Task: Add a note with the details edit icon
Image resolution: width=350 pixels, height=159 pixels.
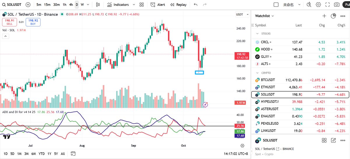Action: point(333,140)
